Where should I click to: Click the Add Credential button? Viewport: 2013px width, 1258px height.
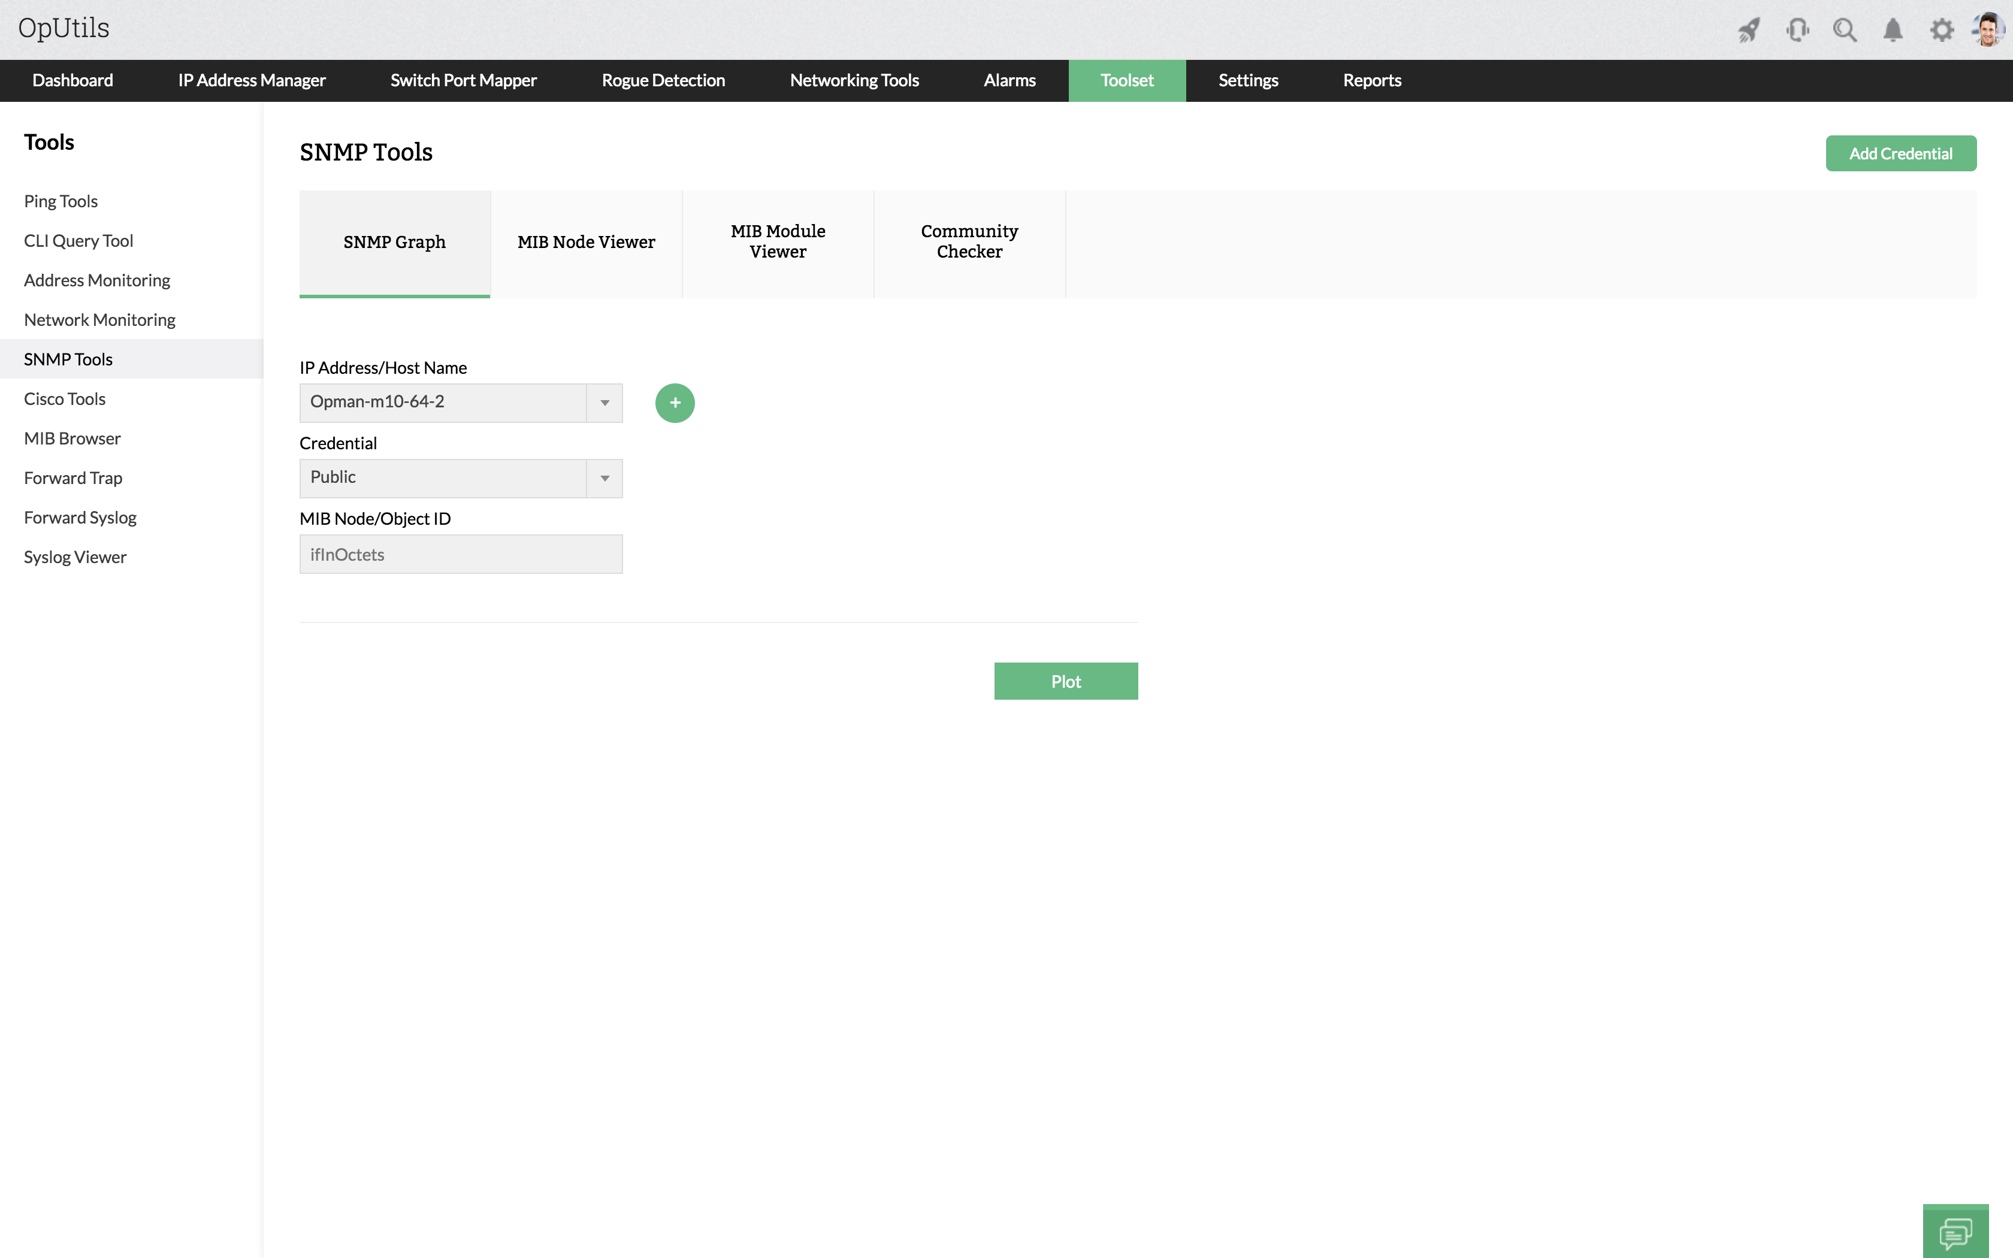click(x=1900, y=152)
